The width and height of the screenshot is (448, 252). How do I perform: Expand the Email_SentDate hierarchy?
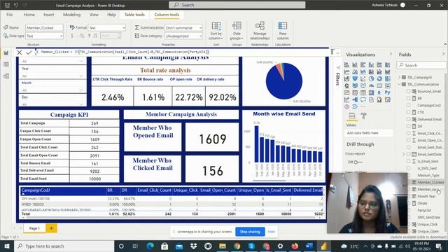[404, 154]
